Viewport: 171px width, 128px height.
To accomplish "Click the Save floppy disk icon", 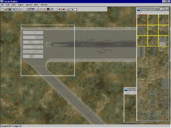I will coord(10,9).
